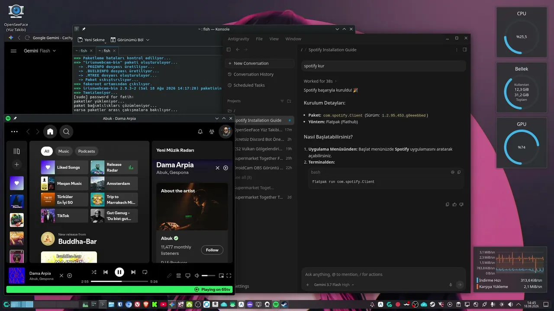Screen dimensions: 554x311
Task: Seek in the Spotify track progress bar
Action: [x=119, y=282]
